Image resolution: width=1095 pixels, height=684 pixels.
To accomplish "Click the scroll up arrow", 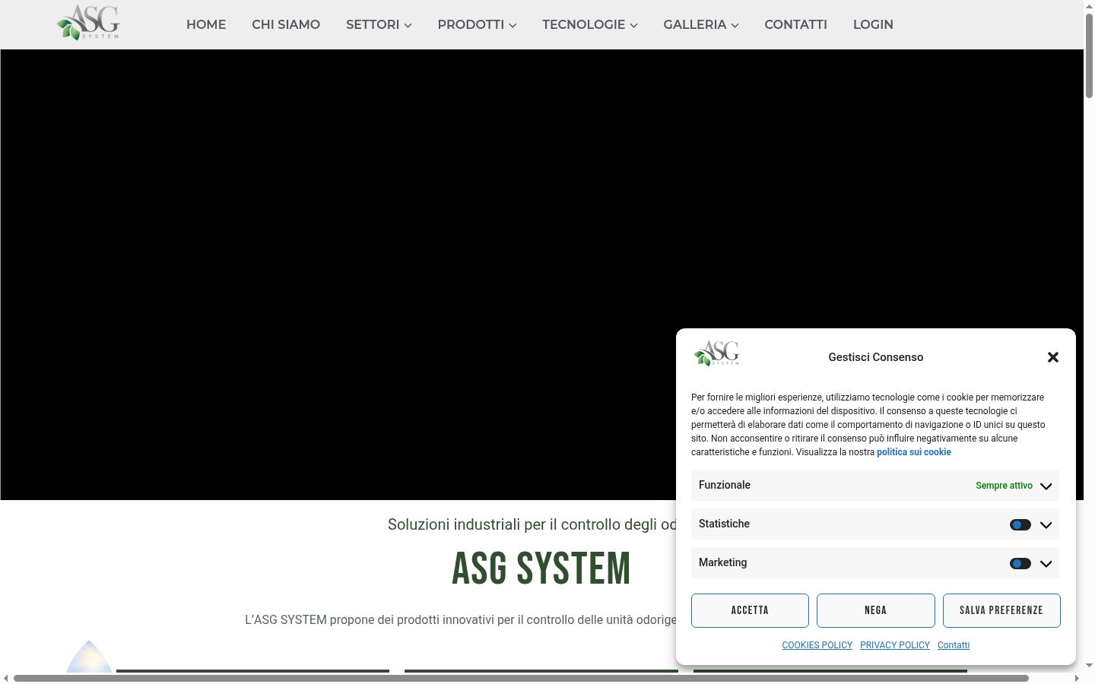I will click(x=1089, y=5).
